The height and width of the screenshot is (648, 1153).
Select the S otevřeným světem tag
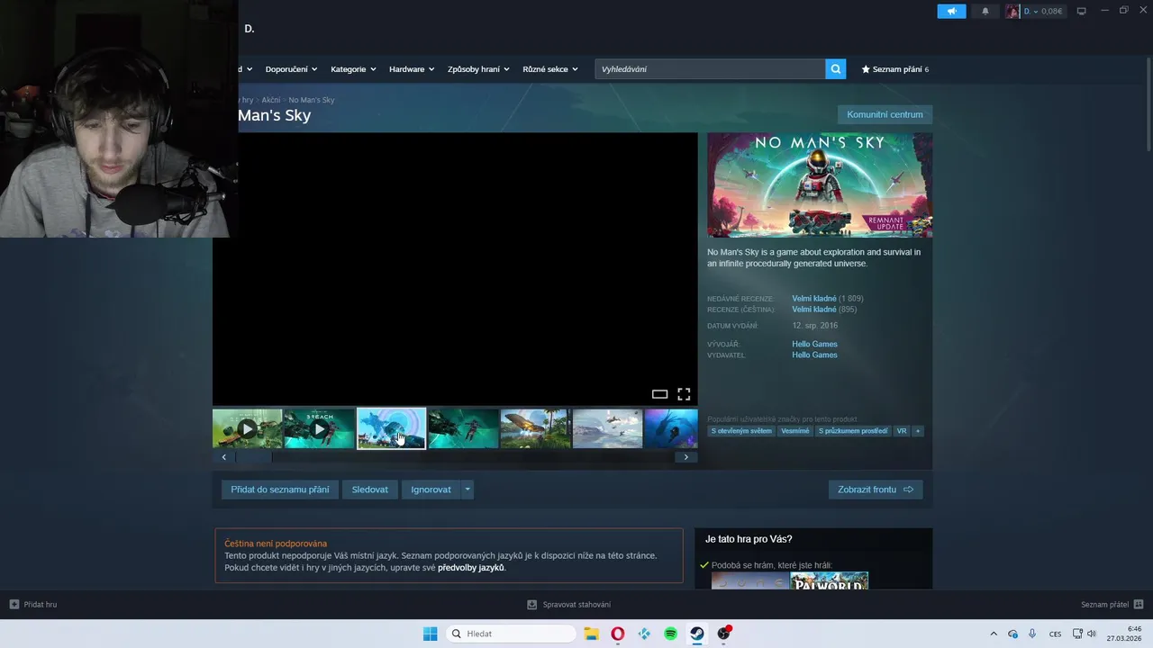pos(741,431)
